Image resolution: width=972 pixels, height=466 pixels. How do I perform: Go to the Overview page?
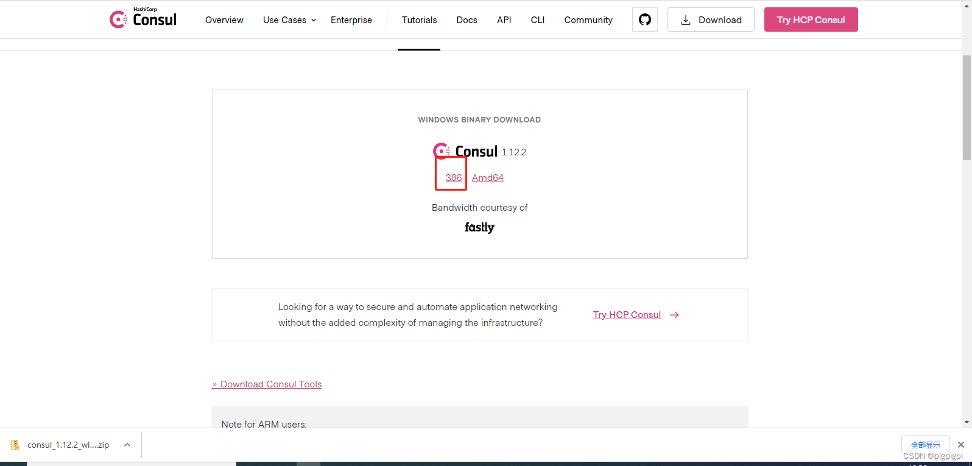click(224, 20)
